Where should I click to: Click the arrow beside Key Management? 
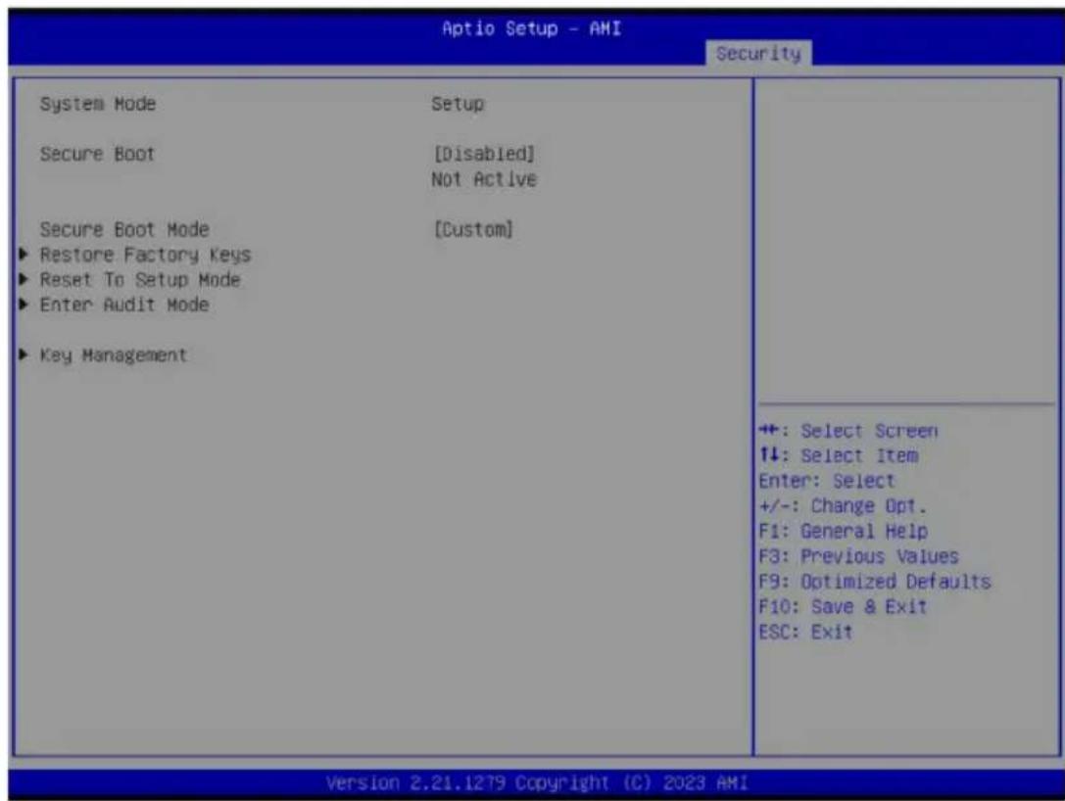click(24, 354)
